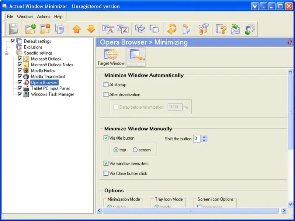Click the Check all items icon
295x221 pixels.
[140, 29]
